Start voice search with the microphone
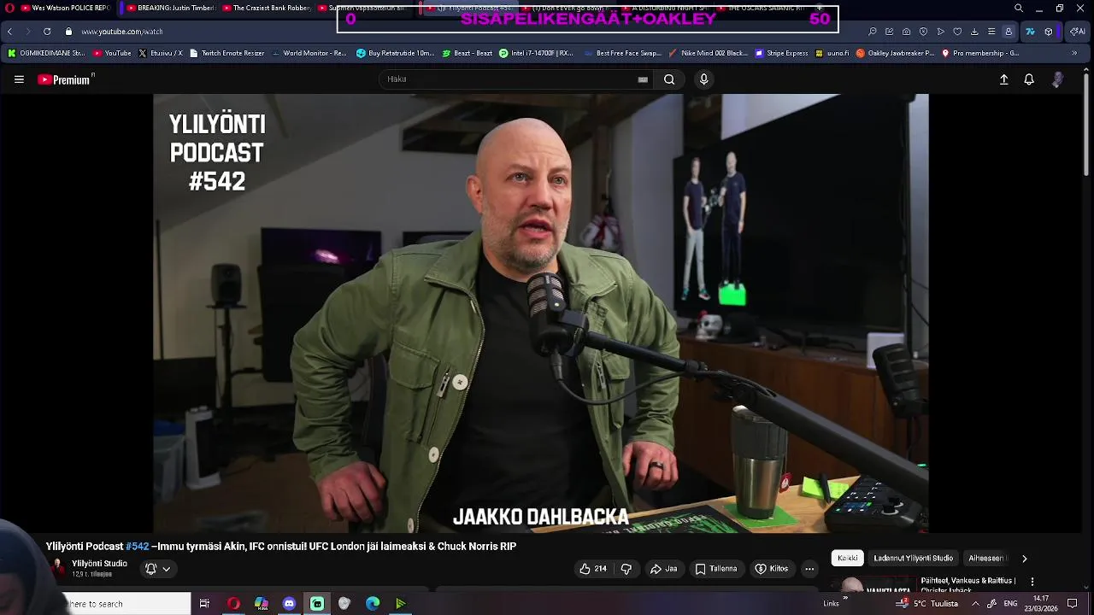 click(x=703, y=79)
